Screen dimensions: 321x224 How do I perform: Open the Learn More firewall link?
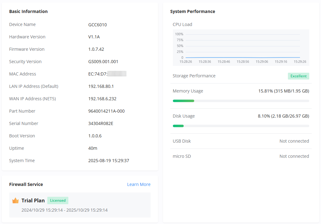coord(139,184)
